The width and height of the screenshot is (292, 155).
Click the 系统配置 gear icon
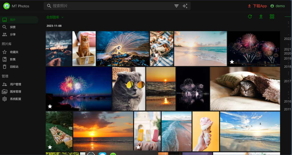tap(5, 99)
